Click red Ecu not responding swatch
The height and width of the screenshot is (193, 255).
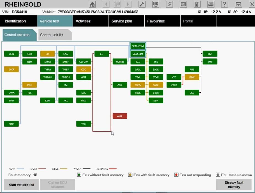(x=176, y=175)
